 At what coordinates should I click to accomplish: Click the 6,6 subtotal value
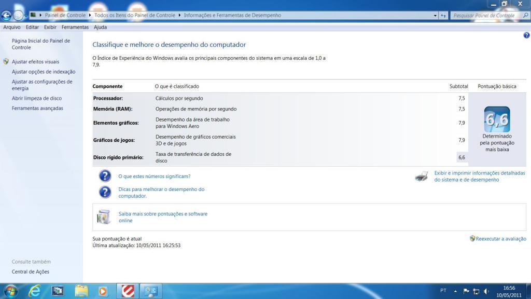coord(462,157)
